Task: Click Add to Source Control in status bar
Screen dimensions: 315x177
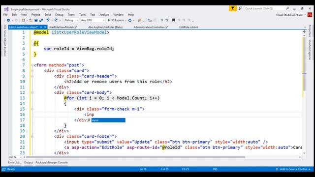Action: [x=293, y=169]
